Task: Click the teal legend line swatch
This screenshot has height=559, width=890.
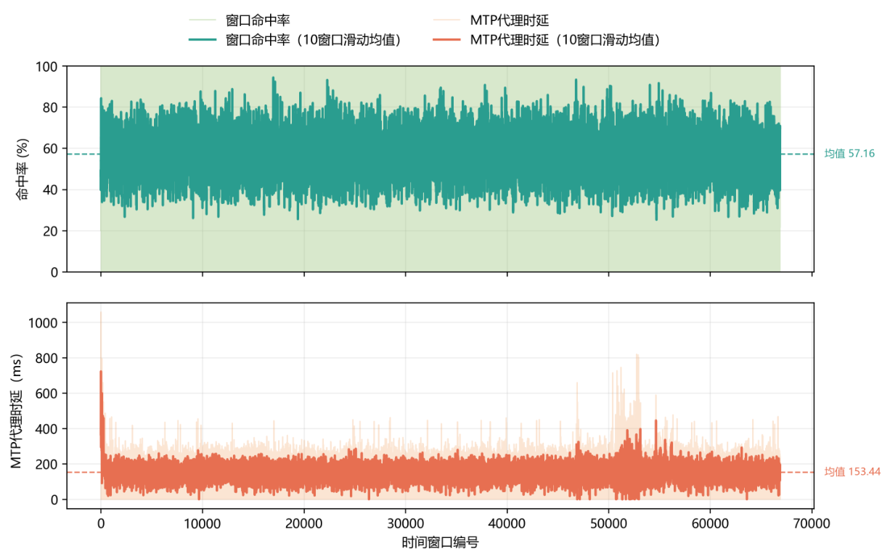Action: pos(203,40)
